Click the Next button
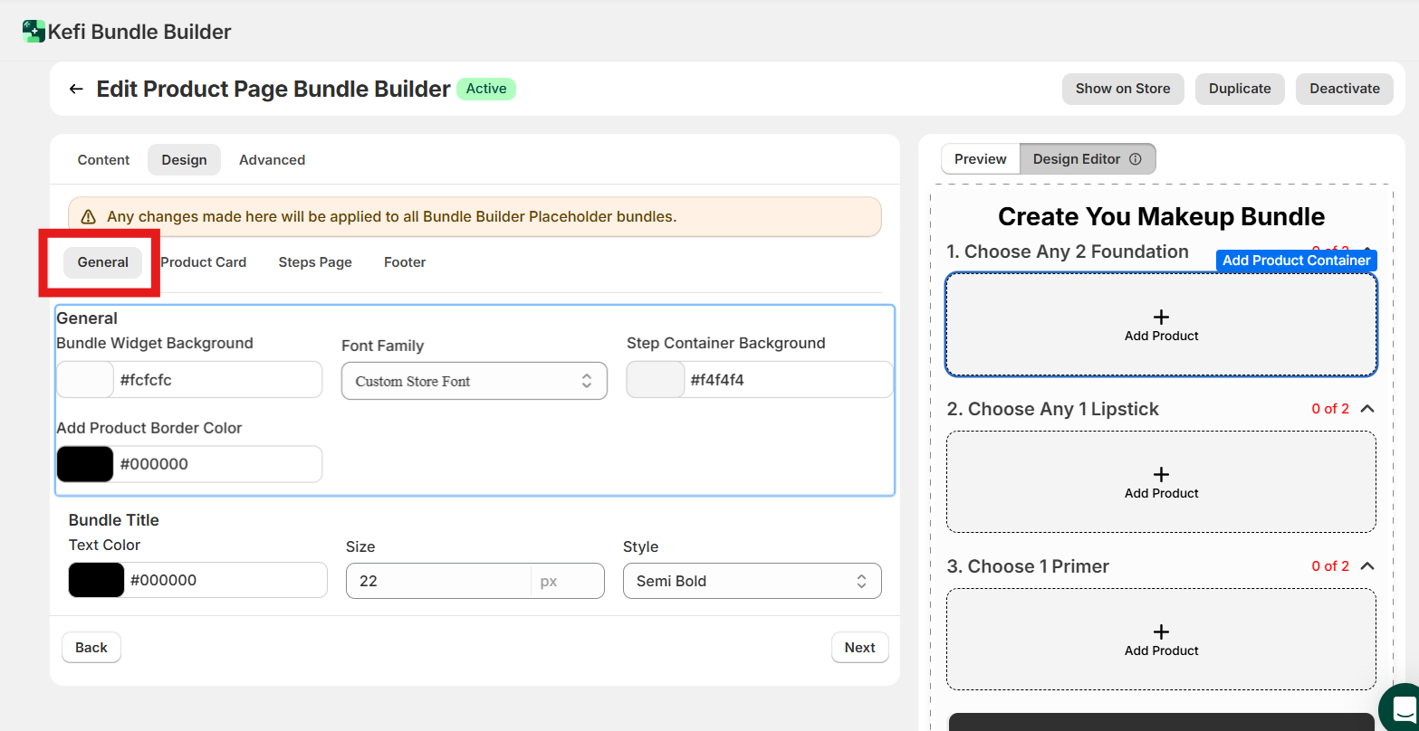1419x731 pixels. (859, 648)
